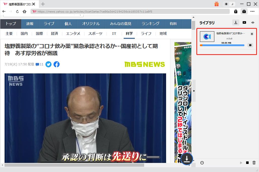The image size is (259, 172).
Task: Share article on Twitter icon
Action: pos(48,64)
